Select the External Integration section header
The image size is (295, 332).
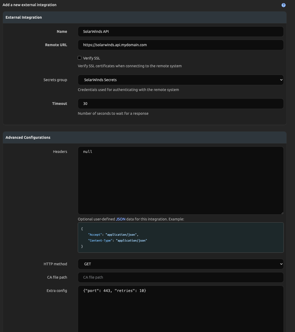click(24, 17)
